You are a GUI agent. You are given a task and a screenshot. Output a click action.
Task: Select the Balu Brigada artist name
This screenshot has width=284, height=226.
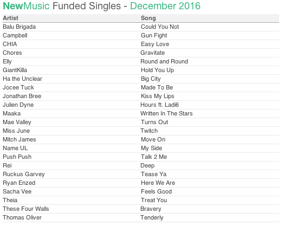tap(19, 27)
